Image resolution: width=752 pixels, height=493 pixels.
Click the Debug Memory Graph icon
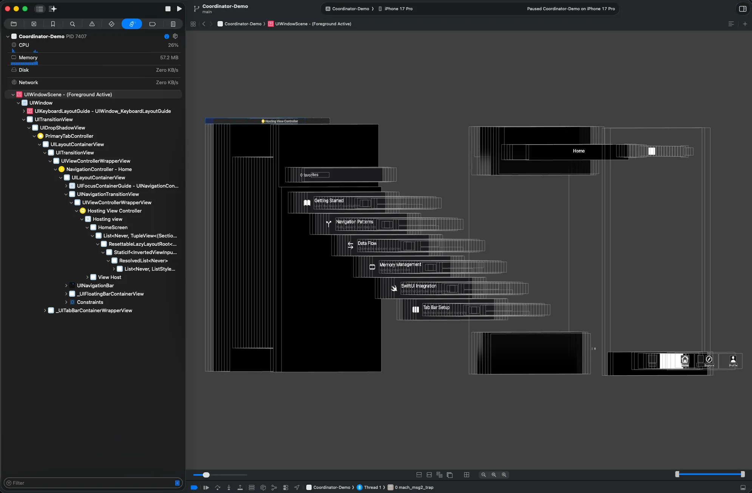(274, 487)
